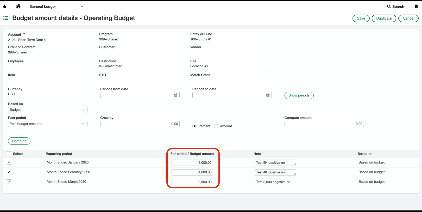Viewport: 422px width, 212px height.
Task: Open the list menu icon beside page title
Action: 6,18
